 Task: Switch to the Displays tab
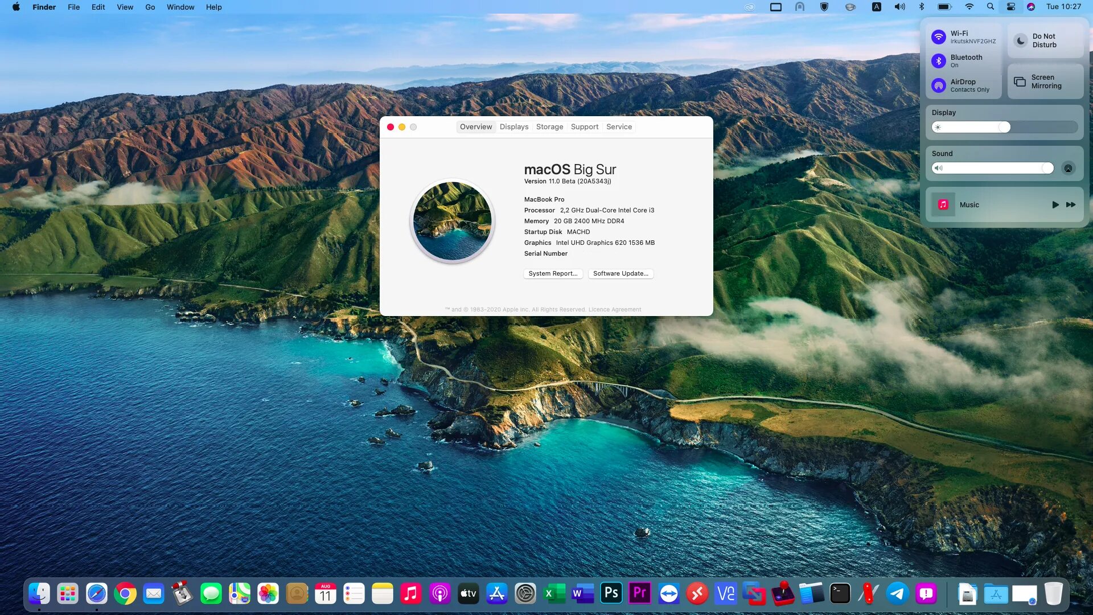[x=514, y=126]
